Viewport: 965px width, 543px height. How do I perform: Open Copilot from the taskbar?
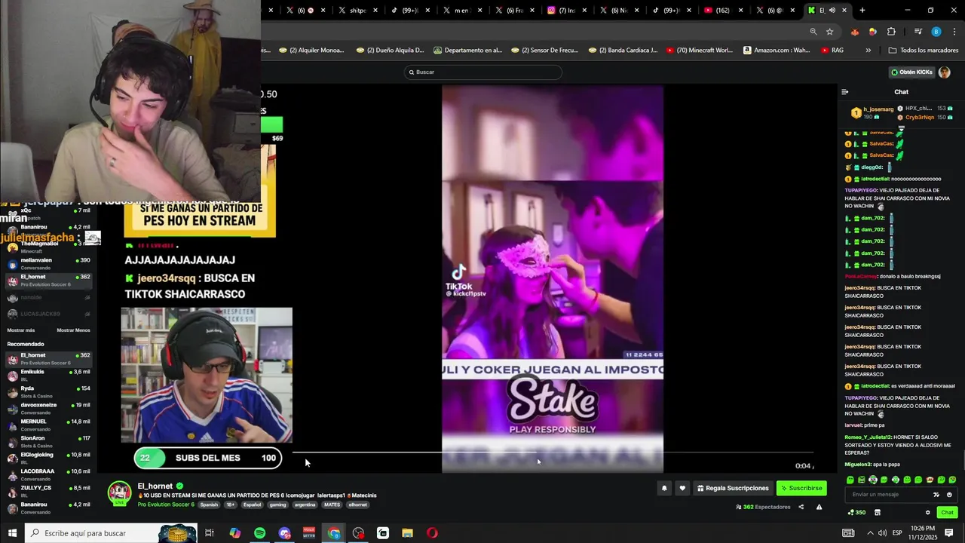235,533
